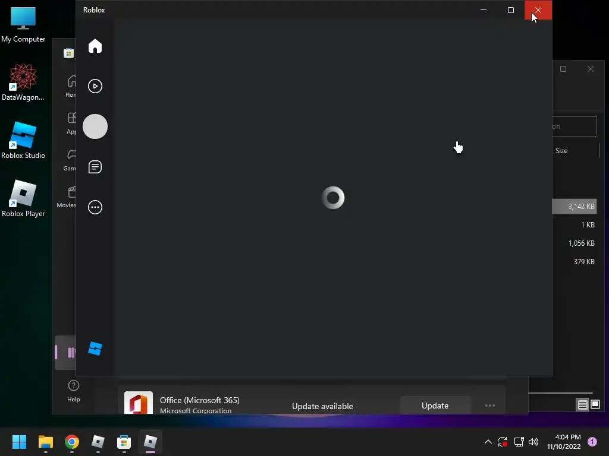Open Help in Microsoft Store sidebar

73,391
